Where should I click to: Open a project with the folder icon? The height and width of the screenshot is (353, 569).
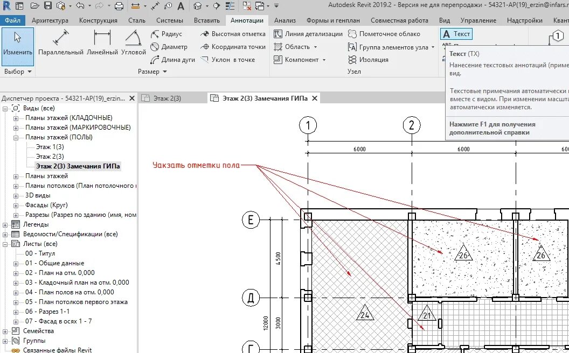point(34,6)
